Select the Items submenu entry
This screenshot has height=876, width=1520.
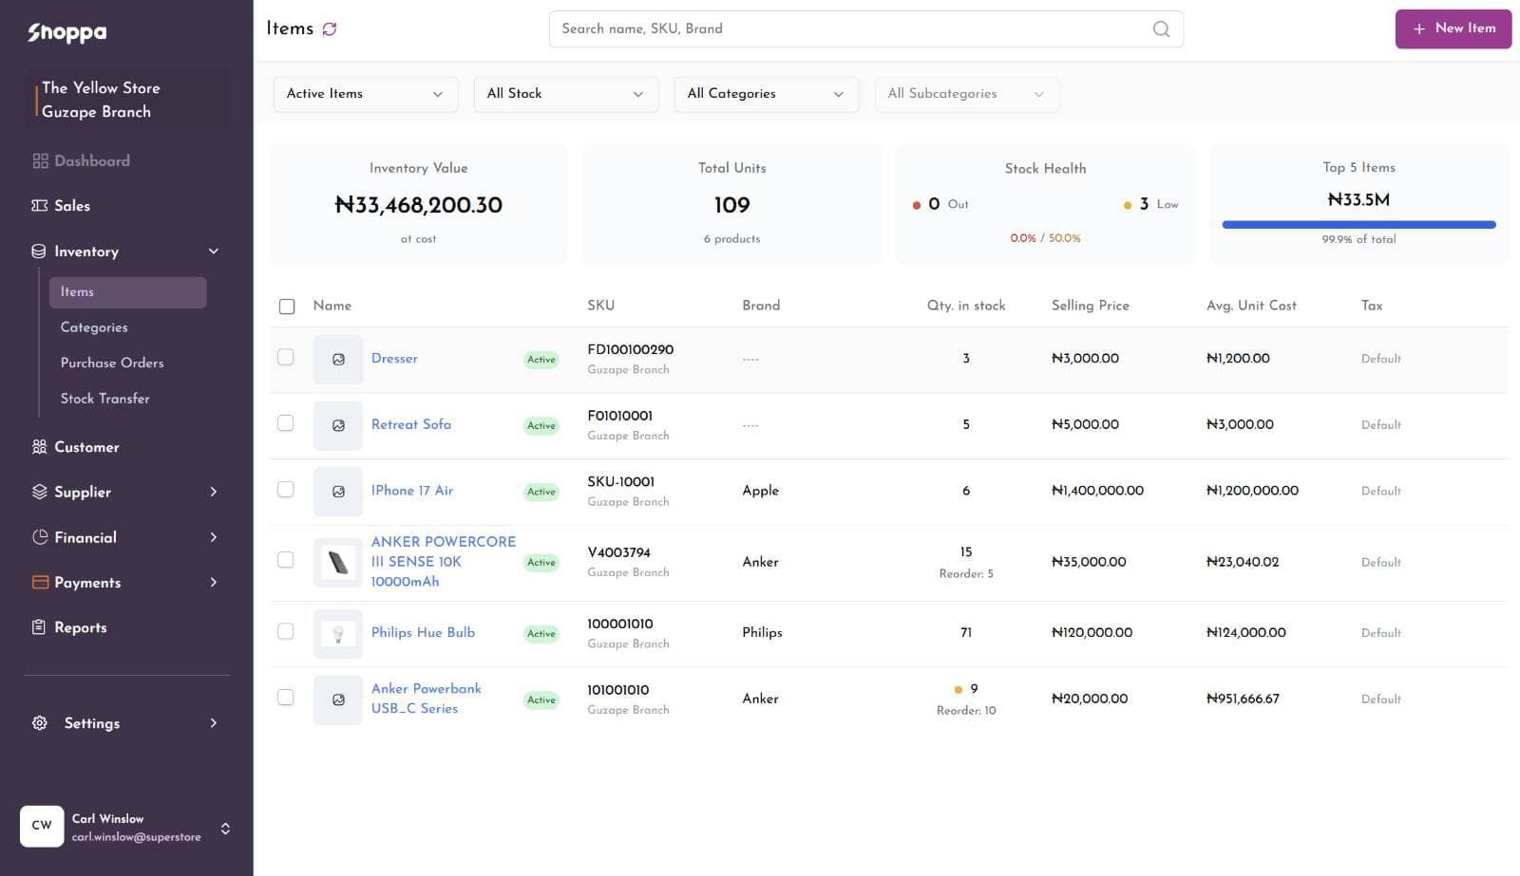click(x=127, y=292)
